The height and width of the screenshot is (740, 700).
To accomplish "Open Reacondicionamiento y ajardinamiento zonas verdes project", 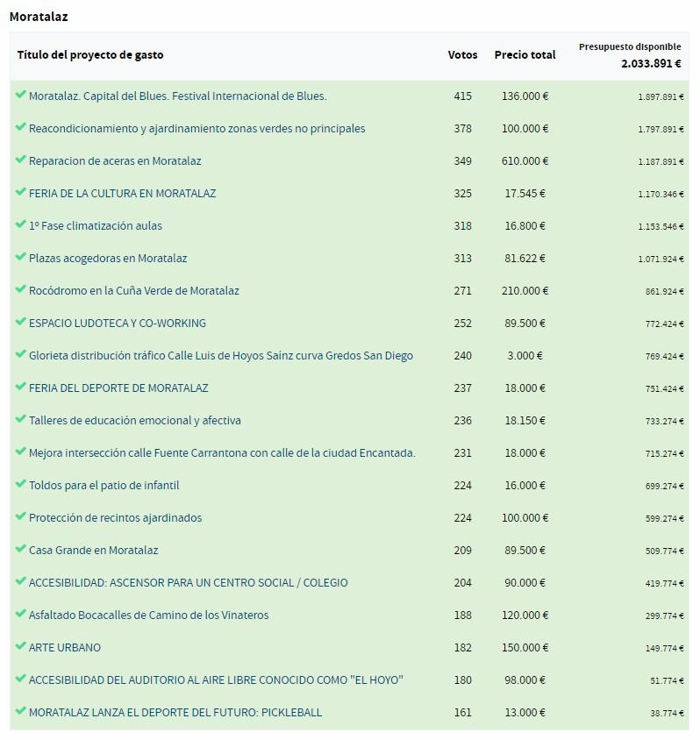I will pos(196,129).
